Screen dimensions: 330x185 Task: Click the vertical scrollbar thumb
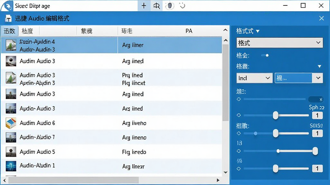(x=226, y=83)
